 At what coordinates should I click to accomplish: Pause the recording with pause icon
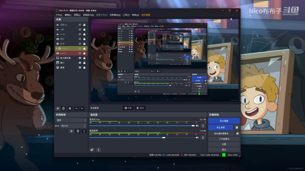point(237,127)
